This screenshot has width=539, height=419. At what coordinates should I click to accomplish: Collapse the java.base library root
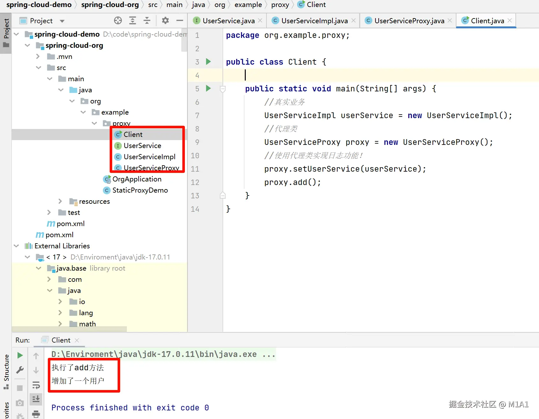pos(39,268)
